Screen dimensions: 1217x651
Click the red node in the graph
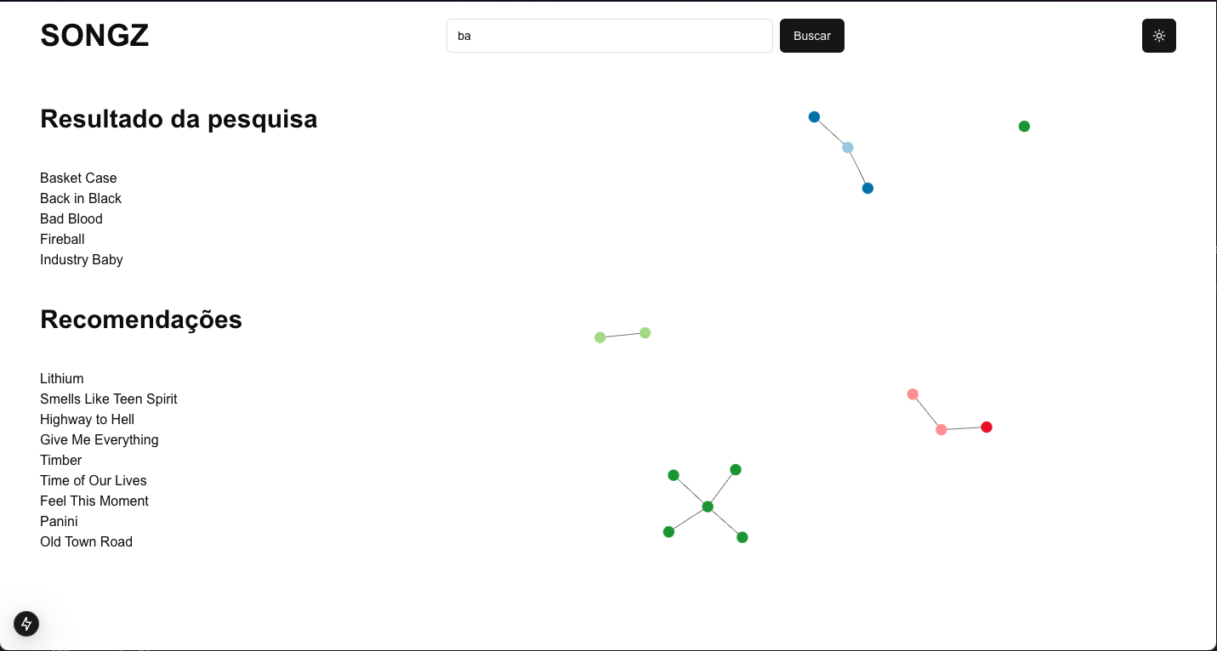point(987,427)
